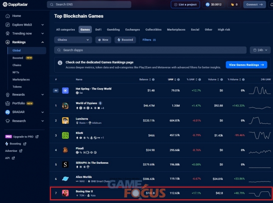
Task: Click the View Games Rankings button
Action: tap(247, 65)
